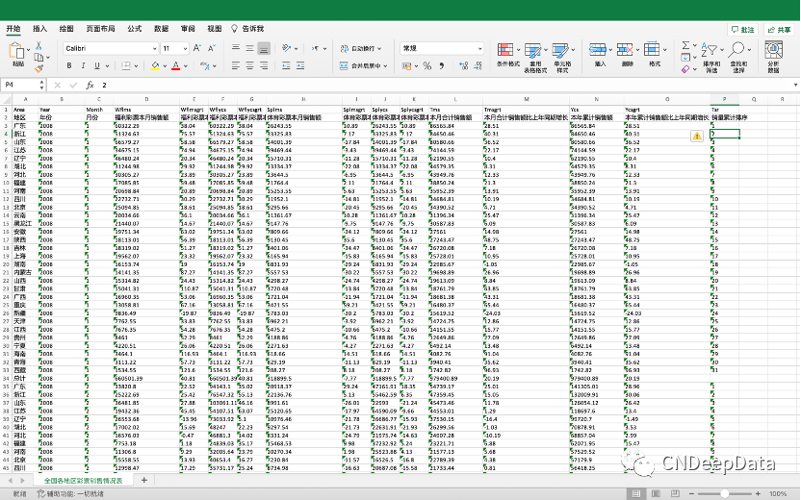Open the 审阅 ribbon tab
The image size is (801, 500).
188,29
